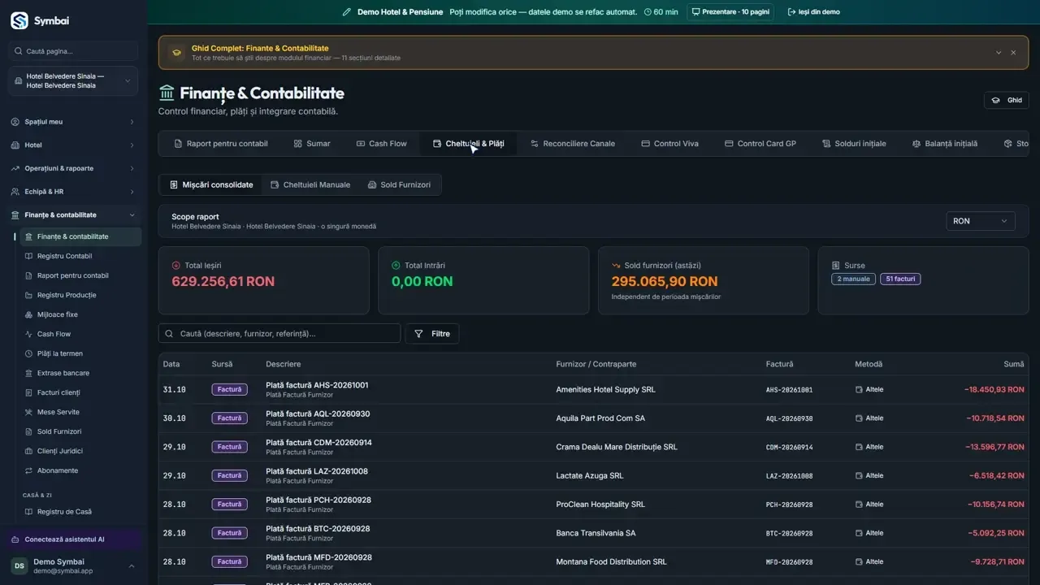Click the Registru Producție sidebar icon
Screen dimensions: 1040x585
pos(29,295)
